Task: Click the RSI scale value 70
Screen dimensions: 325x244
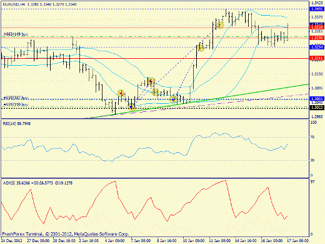Action: click(312, 137)
